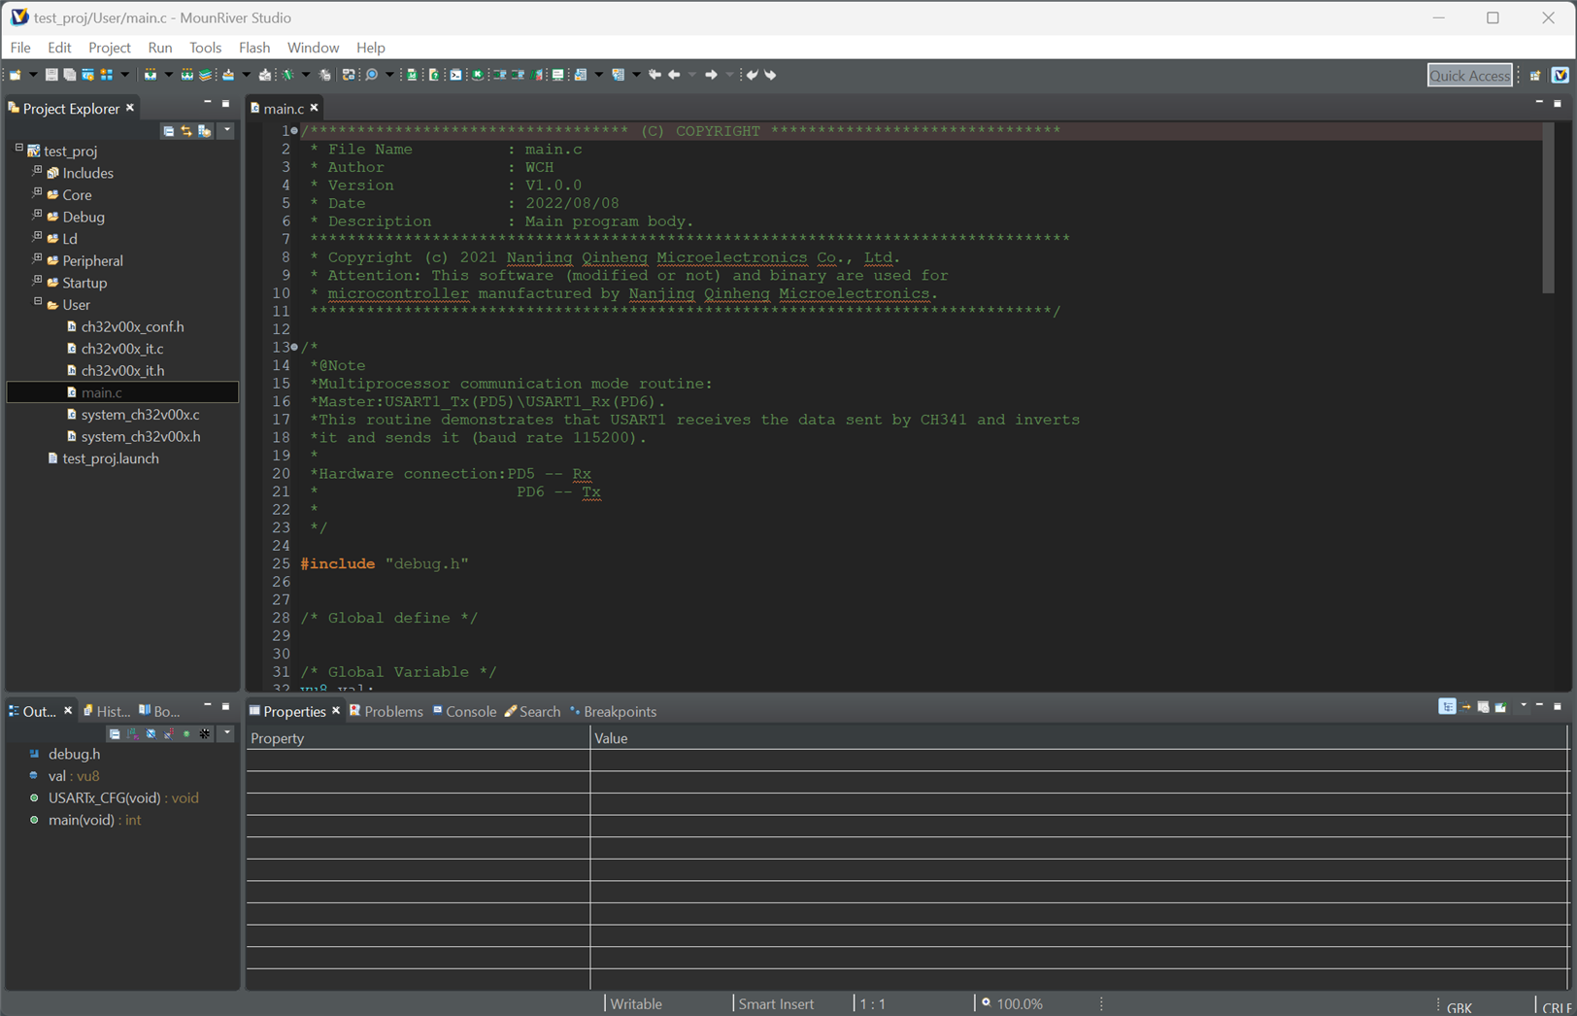Collapse the test_proj project node
Viewport: 1577px width, 1016px height.
(x=18, y=149)
